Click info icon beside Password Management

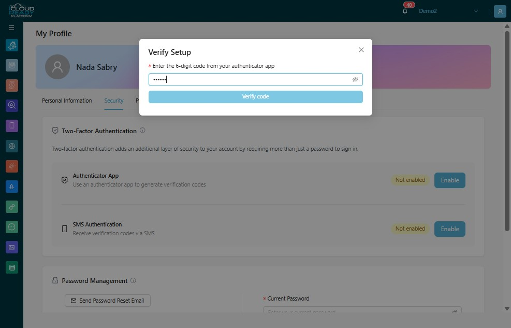tap(133, 280)
